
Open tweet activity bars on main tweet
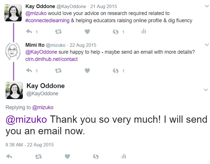(124, 156)
